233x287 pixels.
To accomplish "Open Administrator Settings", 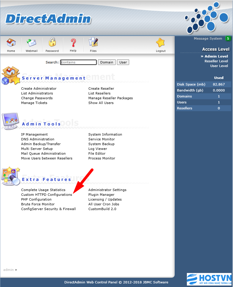I will (x=107, y=190).
